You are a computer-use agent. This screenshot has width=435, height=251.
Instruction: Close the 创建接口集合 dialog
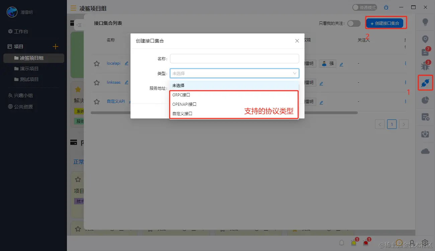[x=297, y=41]
